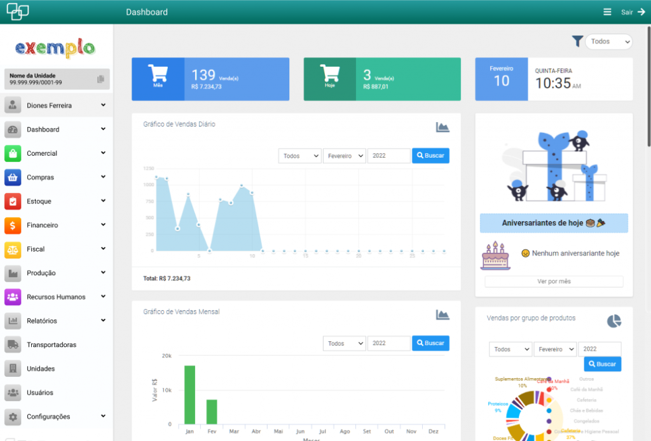Click Sair to log out
651x441 pixels.
tap(633, 12)
